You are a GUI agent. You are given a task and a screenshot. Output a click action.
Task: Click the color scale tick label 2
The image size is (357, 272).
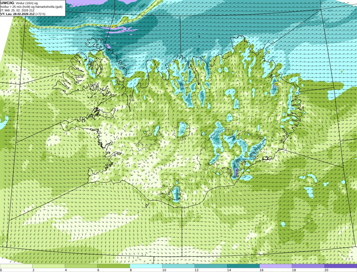point(33,270)
